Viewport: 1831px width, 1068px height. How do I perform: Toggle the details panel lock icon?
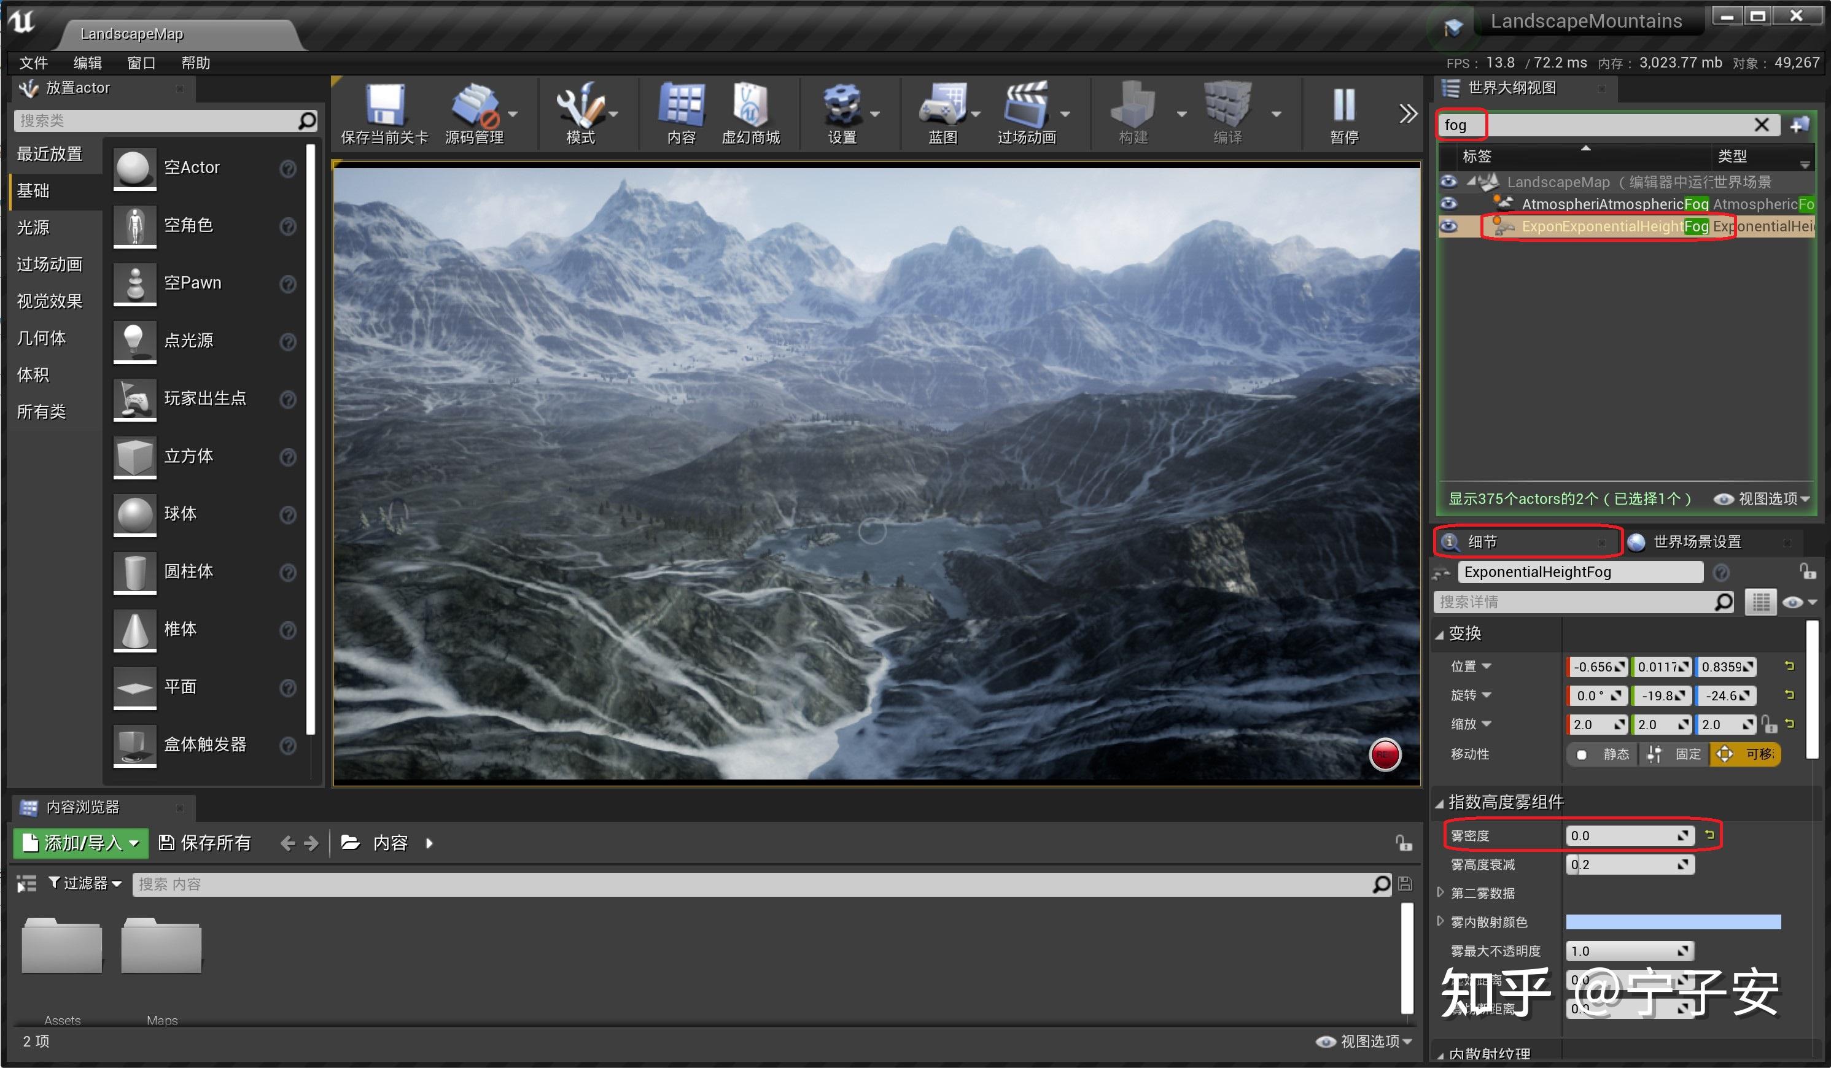point(1806,571)
